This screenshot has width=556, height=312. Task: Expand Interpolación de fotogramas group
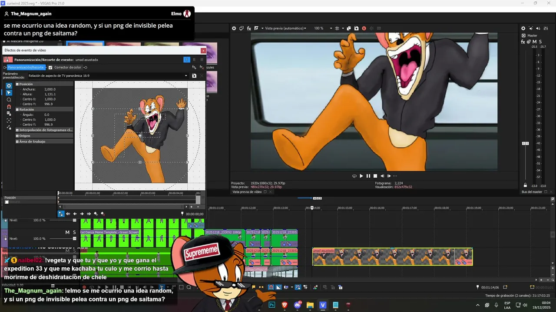(x=17, y=130)
